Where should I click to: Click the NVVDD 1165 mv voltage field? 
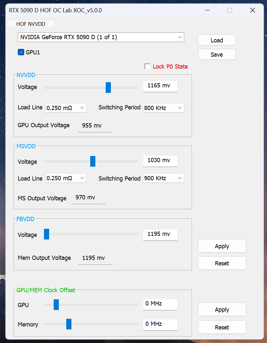tap(160, 86)
